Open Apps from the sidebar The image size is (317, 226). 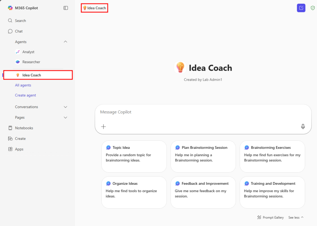point(19,149)
